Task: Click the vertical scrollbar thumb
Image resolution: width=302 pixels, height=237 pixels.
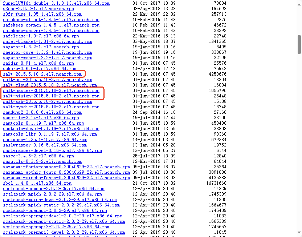Action: pos(299,44)
